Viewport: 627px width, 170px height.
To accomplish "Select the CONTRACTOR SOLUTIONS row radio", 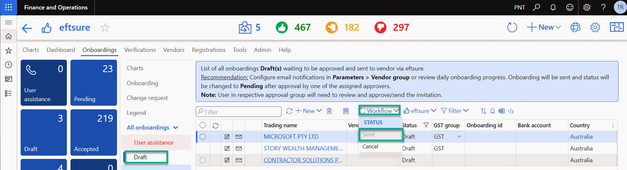I will pyautogui.click(x=203, y=160).
